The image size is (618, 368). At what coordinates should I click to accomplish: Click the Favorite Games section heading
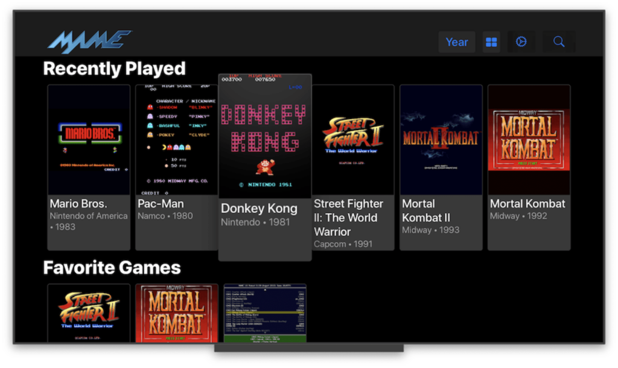[112, 267]
